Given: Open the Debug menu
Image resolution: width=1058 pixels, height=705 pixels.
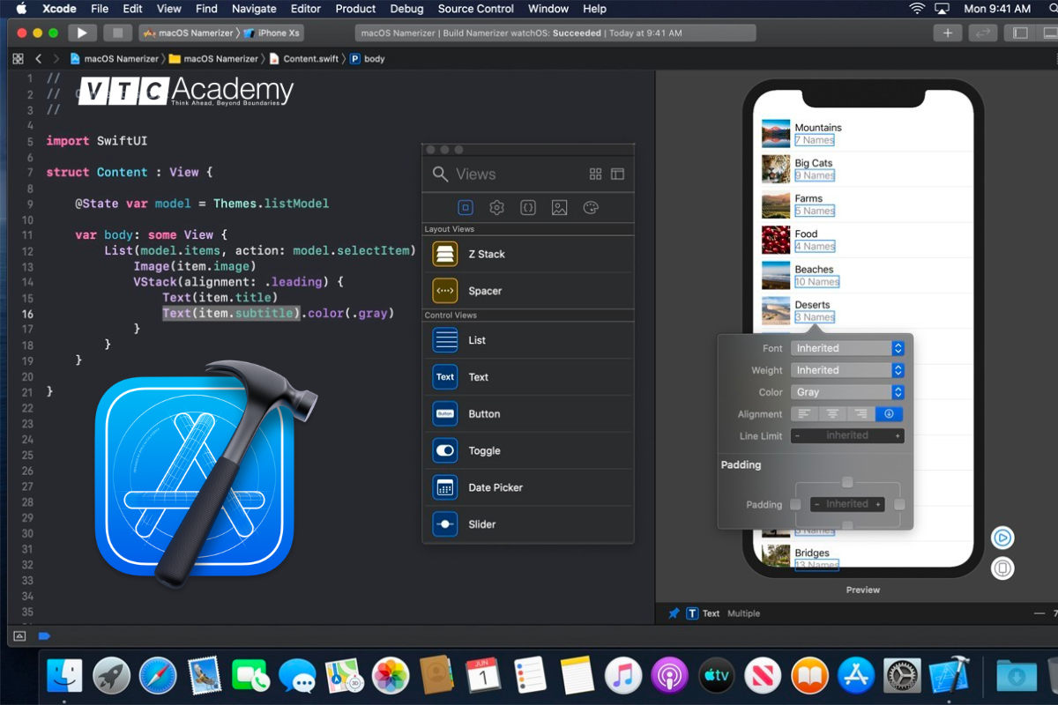Looking at the screenshot, I should [406, 9].
